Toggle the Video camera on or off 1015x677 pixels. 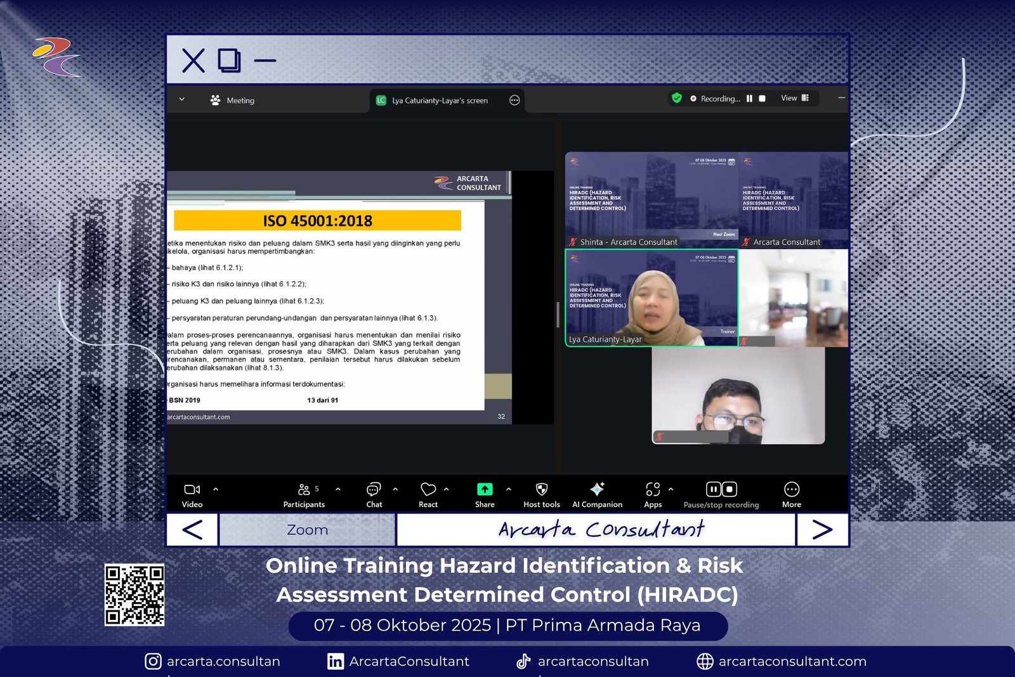pos(192,490)
